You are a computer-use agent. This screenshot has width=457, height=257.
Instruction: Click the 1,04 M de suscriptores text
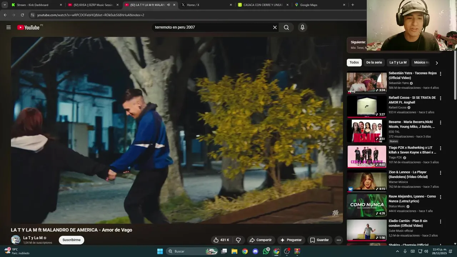(x=37, y=243)
